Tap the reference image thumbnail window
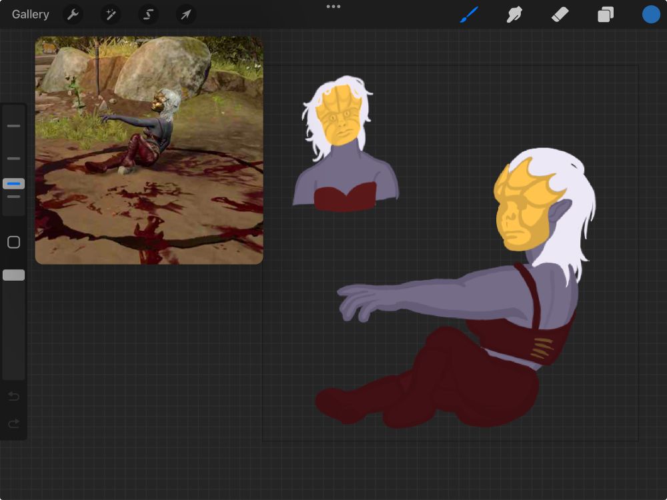667x500 pixels. coord(149,150)
